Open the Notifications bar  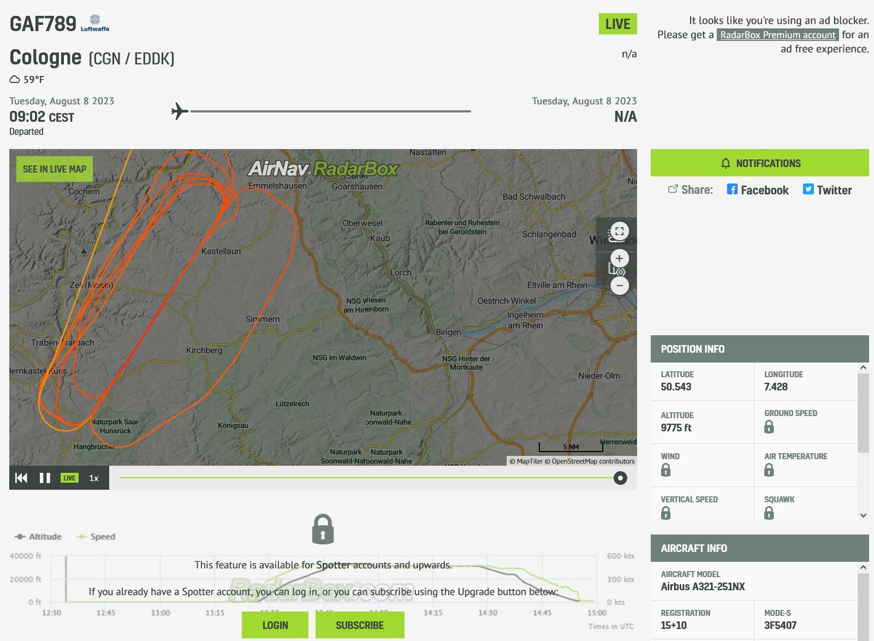pos(759,163)
